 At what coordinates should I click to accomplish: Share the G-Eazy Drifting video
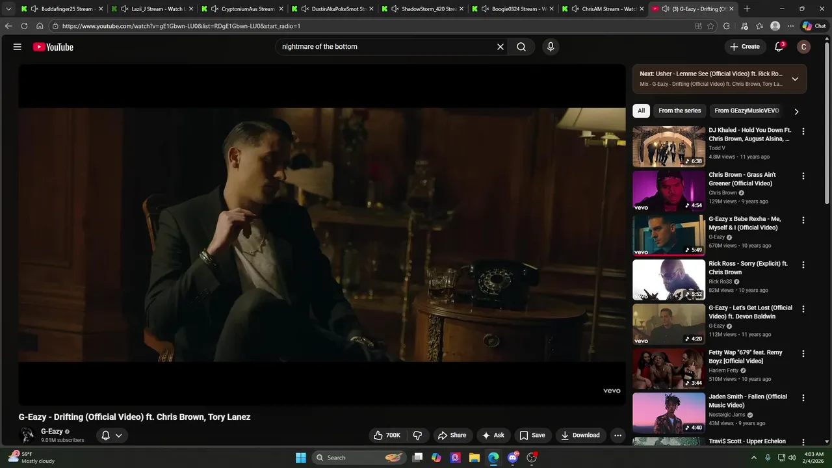[x=452, y=435]
